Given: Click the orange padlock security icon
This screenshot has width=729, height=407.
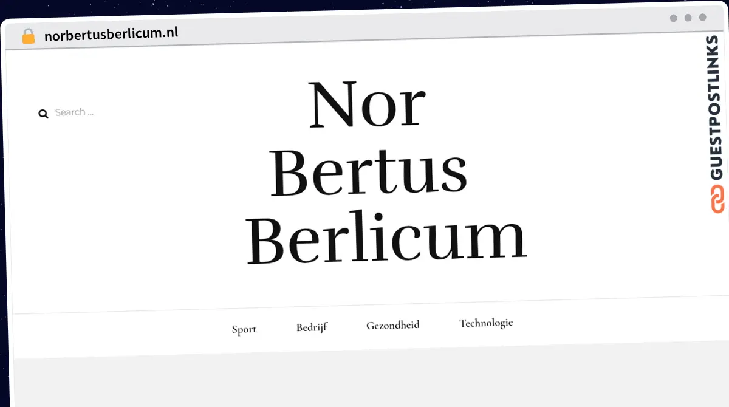Looking at the screenshot, I should [x=29, y=36].
